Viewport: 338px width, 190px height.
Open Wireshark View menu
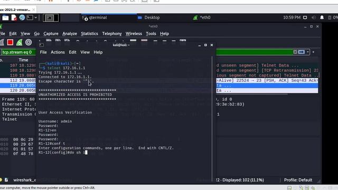tap(25, 34)
